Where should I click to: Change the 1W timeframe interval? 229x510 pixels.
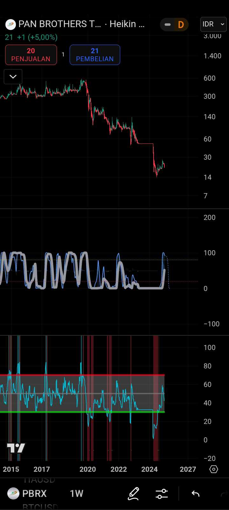tap(77, 493)
